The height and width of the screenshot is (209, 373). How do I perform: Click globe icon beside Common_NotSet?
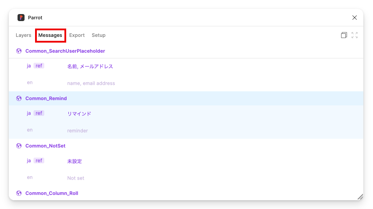pos(19,146)
